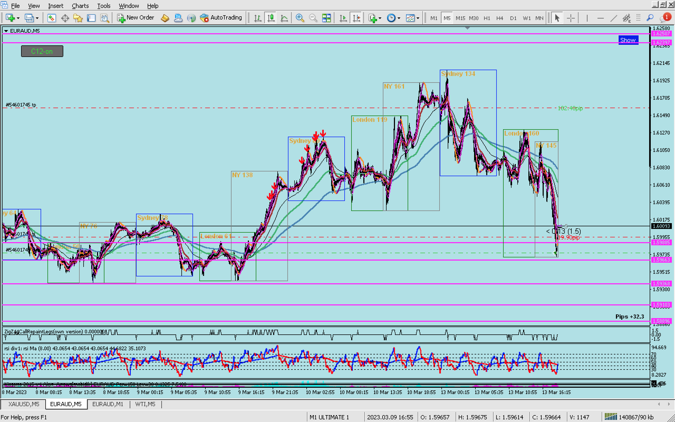Open the Charts menu

pyautogui.click(x=80, y=6)
